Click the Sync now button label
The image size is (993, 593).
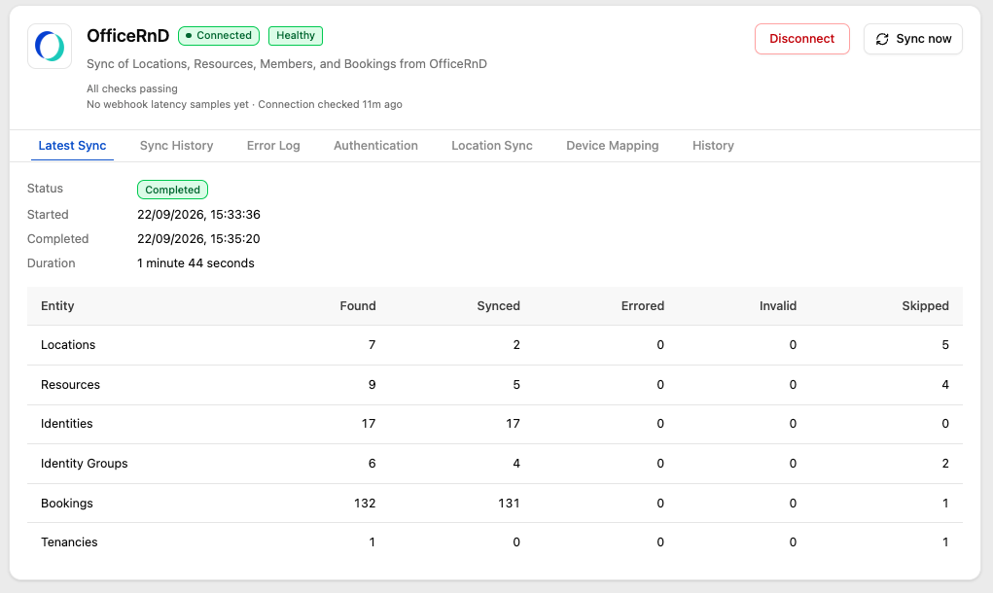pyautogui.click(x=923, y=39)
